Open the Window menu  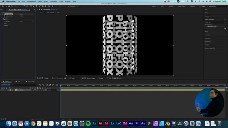click(x=68, y=1)
